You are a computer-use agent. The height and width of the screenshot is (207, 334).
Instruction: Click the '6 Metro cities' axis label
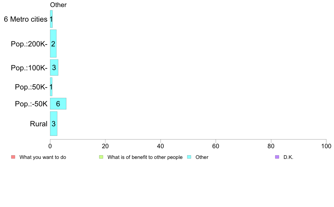26,19
